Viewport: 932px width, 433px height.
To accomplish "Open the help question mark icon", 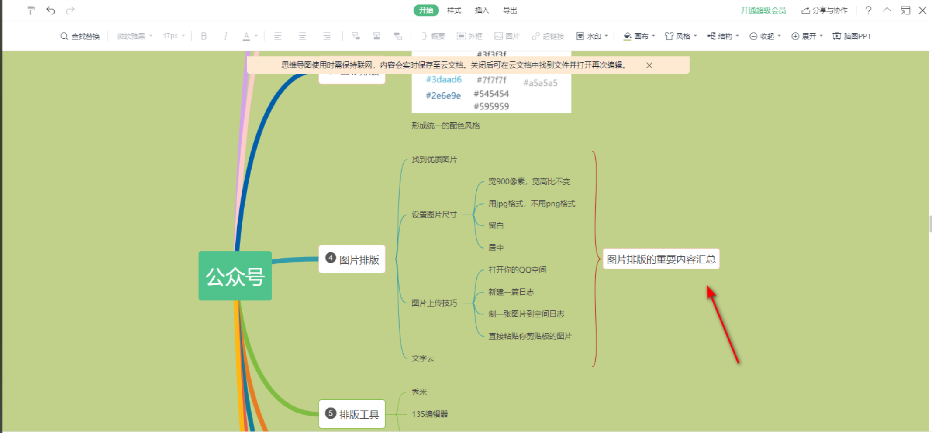I will pos(869,10).
